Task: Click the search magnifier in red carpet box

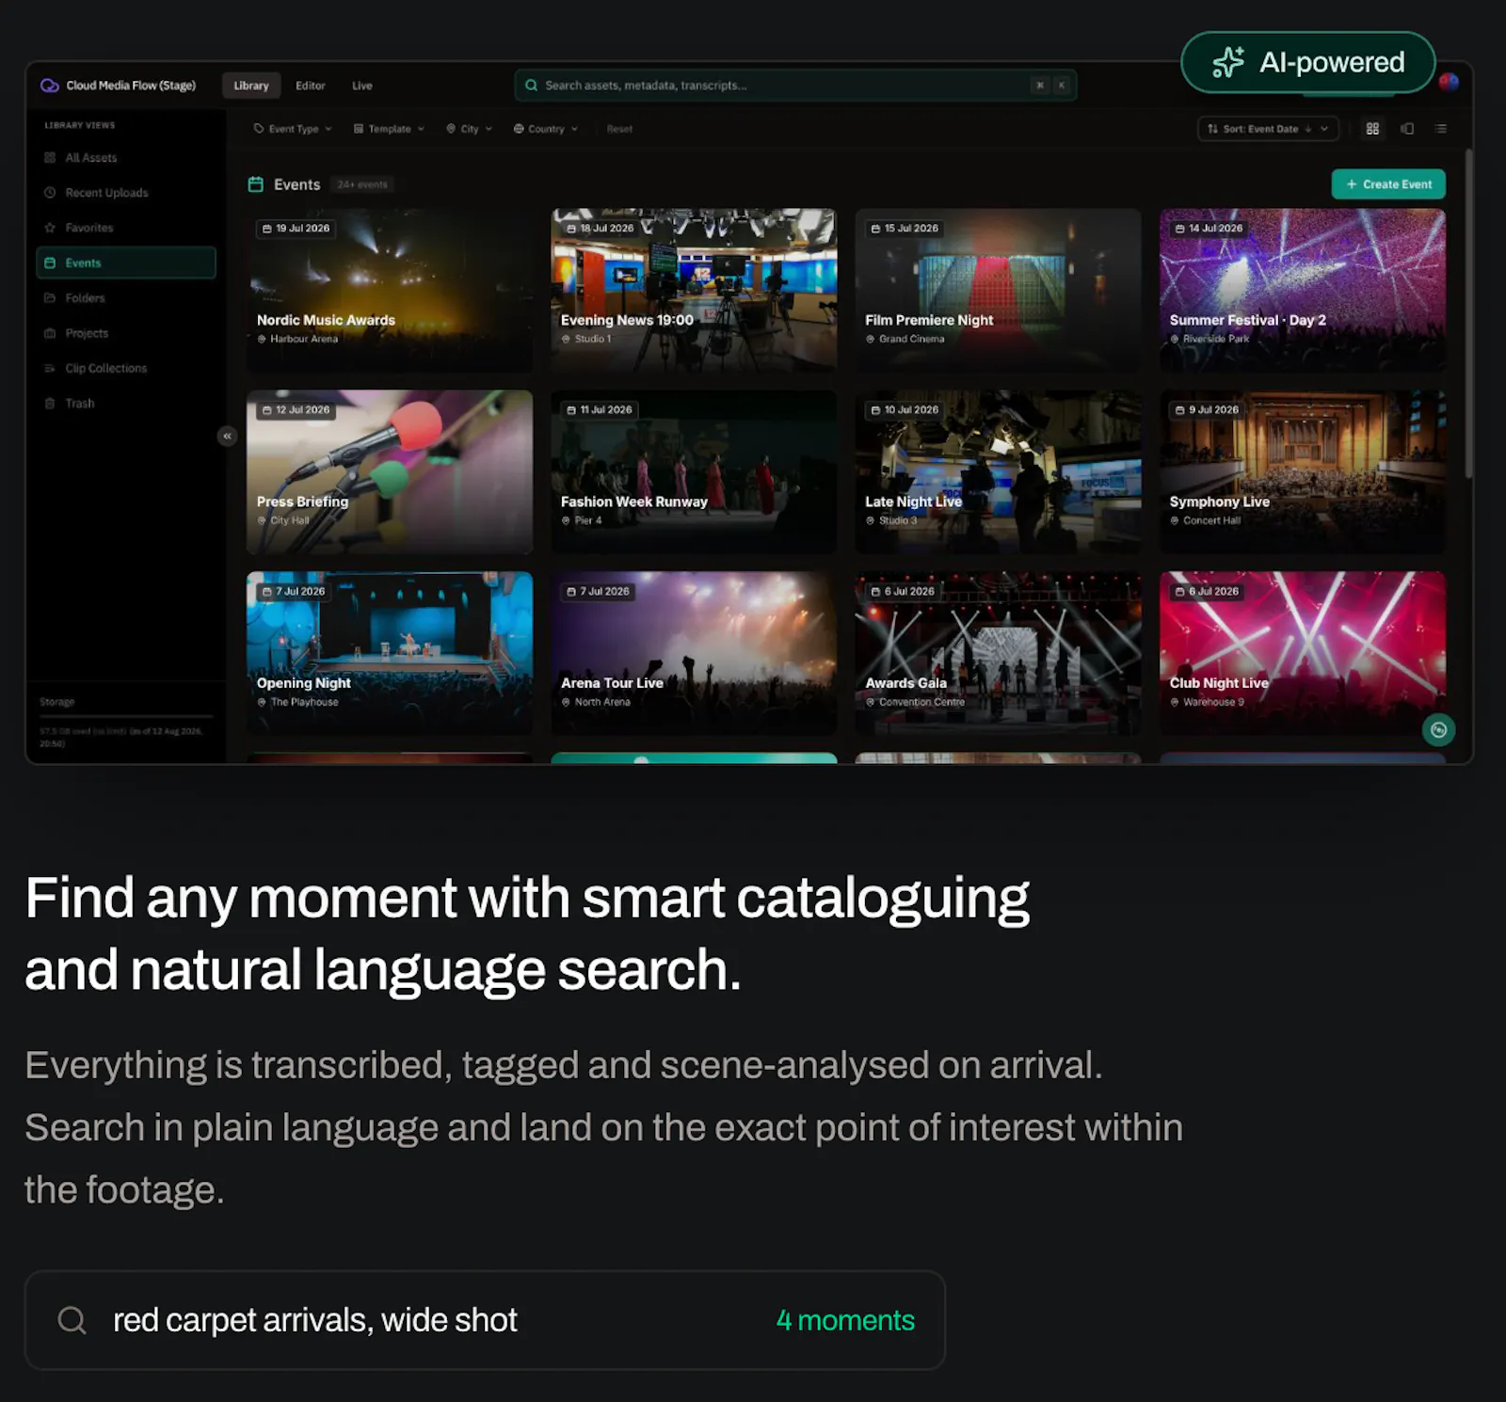Action: tap(72, 1320)
